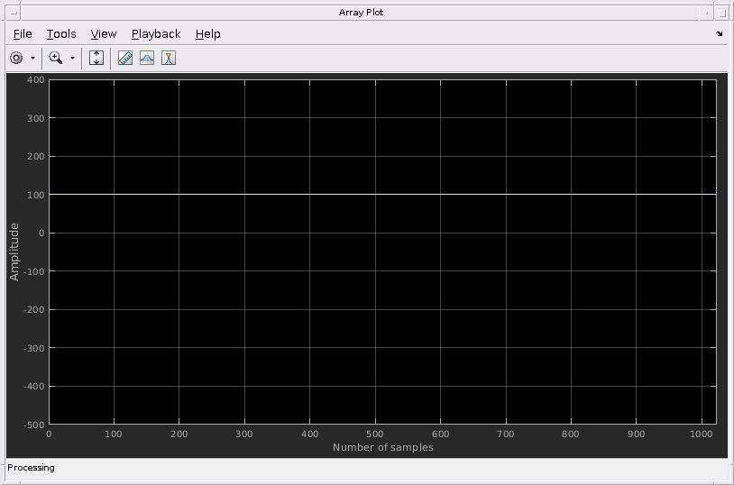Click the 1000 x-axis tick label
This screenshot has height=485, width=734.
702,435
